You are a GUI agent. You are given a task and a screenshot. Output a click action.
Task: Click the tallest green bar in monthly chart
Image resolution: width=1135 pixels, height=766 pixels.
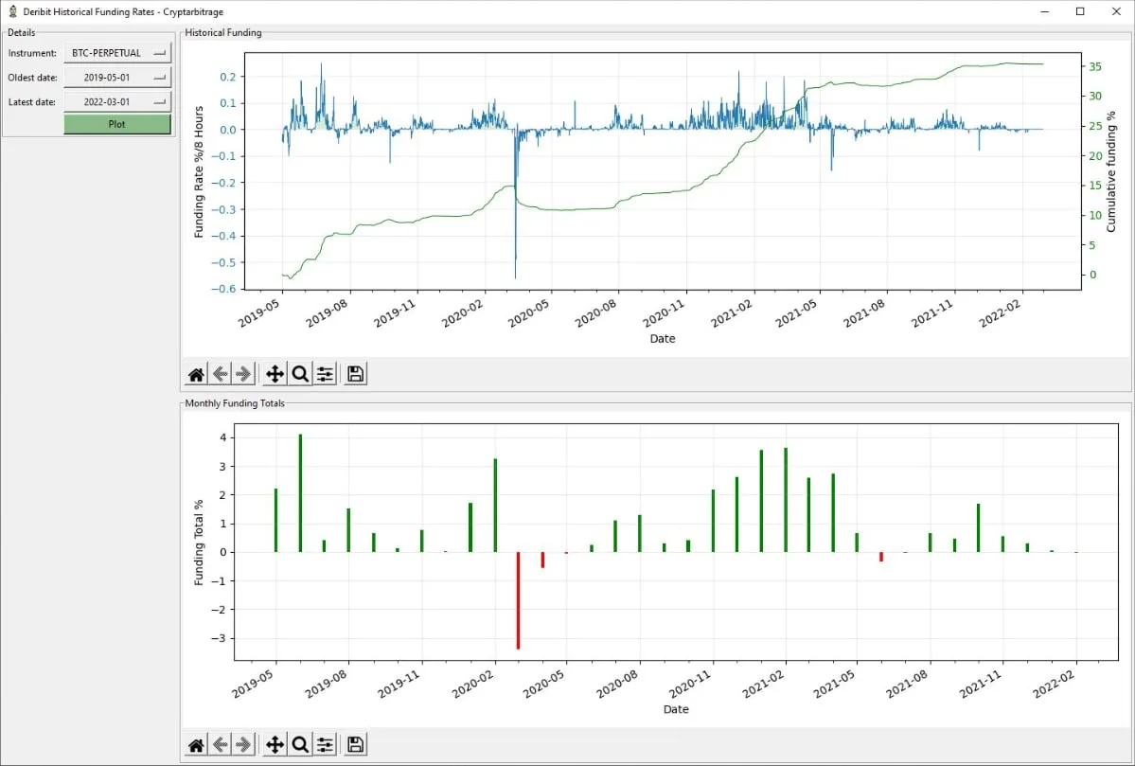click(x=300, y=493)
